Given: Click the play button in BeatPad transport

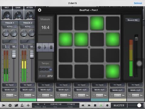Looking at the screenshot, I should (x=45, y=47).
